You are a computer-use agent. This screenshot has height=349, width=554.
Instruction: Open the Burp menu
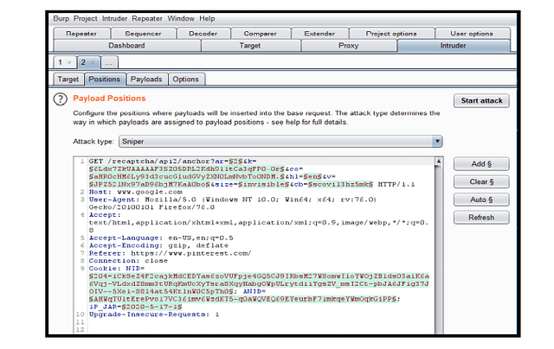tap(61, 18)
